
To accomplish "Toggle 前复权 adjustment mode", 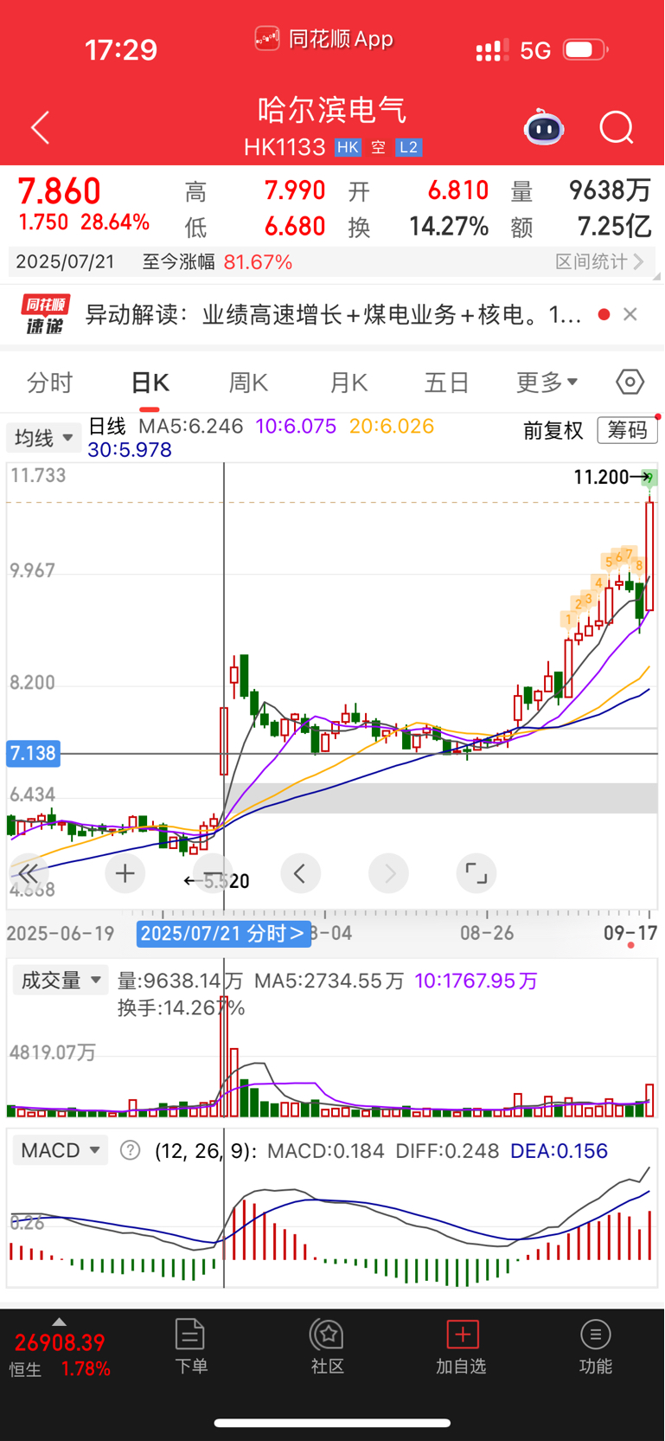I will [x=553, y=430].
